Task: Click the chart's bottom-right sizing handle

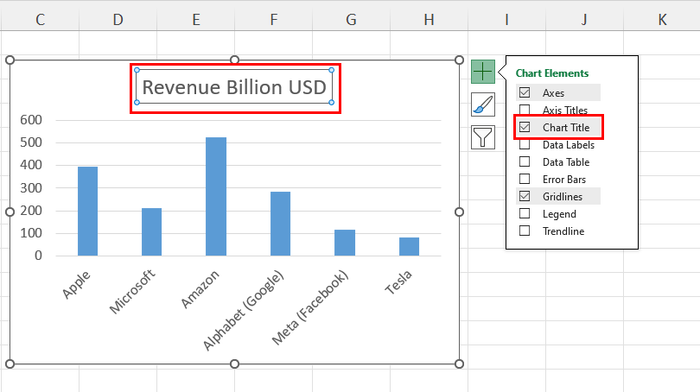Action: [459, 364]
